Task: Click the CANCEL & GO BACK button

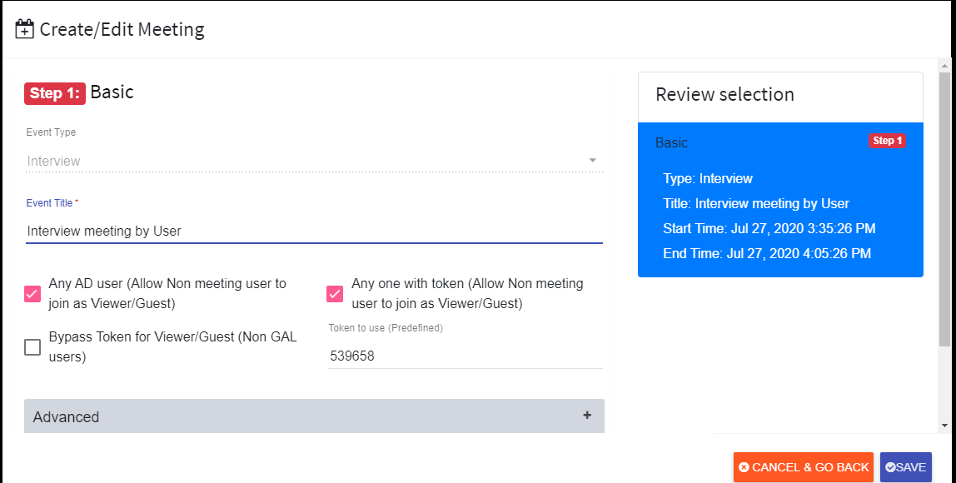Action: (804, 467)
